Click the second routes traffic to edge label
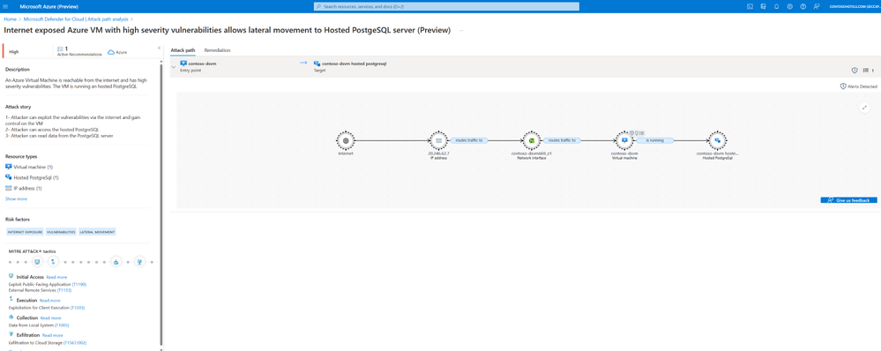 click(562, 140)
